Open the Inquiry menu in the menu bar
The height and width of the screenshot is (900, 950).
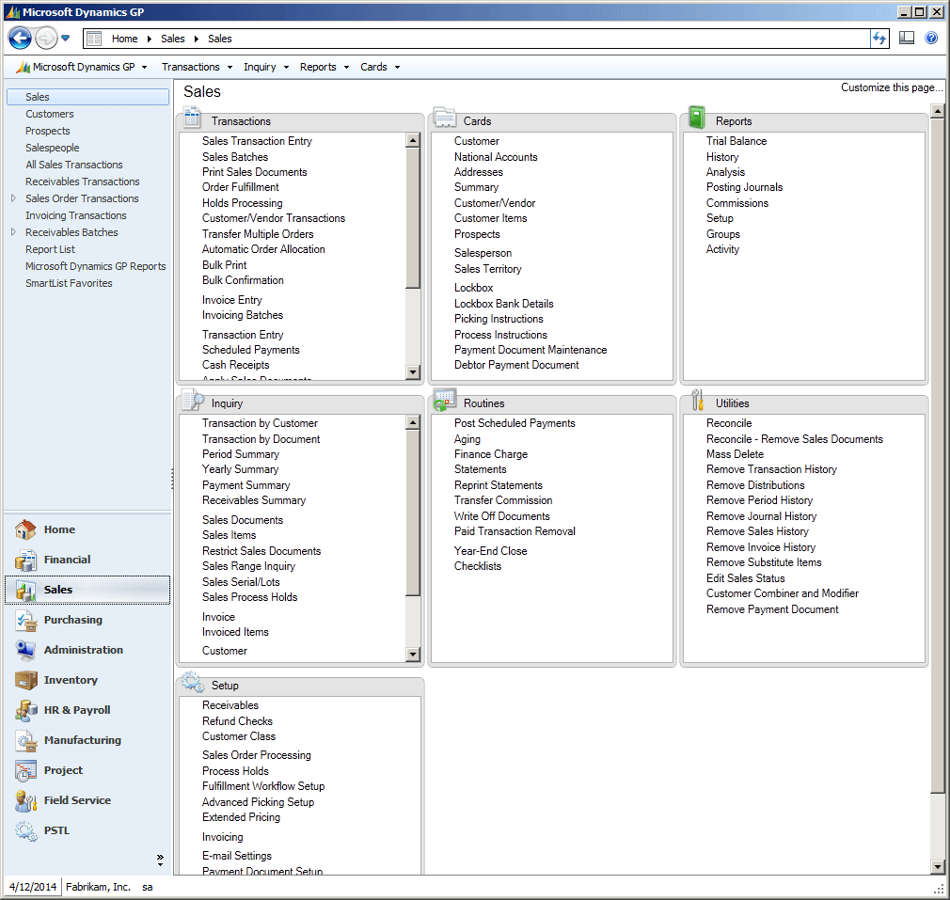click(x=266, y=67)
